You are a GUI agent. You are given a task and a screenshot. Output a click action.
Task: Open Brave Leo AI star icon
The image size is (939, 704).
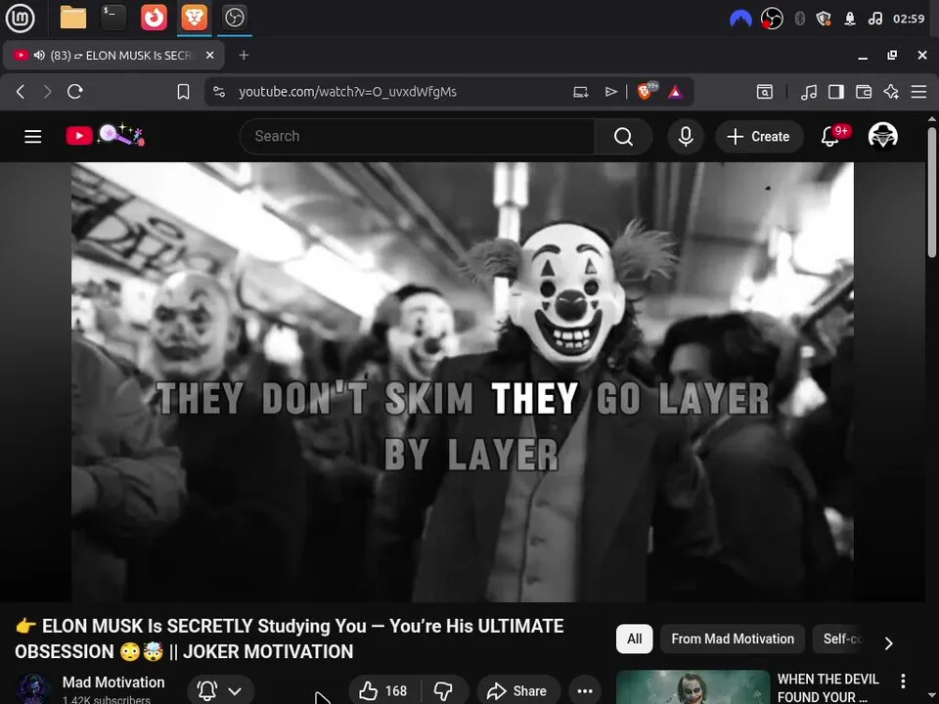(891, 92)
